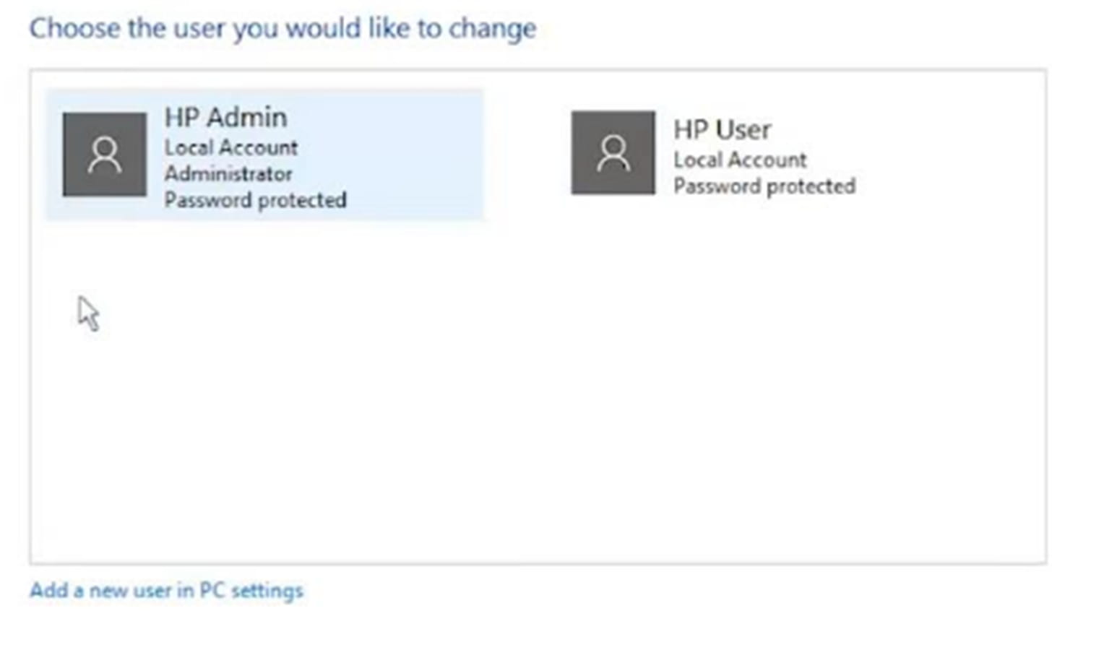Click HP User's gray account picture
The width and height of the screenshot is (1104, 658).
(x=613, y=152)
